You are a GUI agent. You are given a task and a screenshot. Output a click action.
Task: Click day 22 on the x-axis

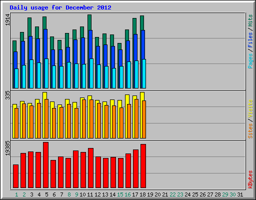(x=172, y=194)
